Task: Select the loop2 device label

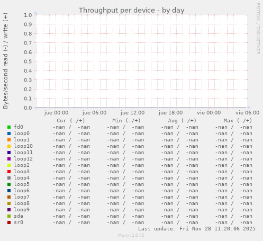Action: [x=22, y=165]
